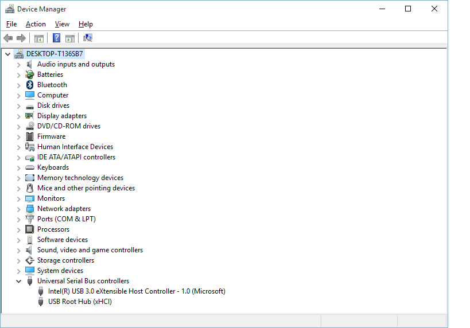The width and height of the screenshot is (470, 328).
Task: Collapse the DESKTOP-T136SB7 root node
Action: (x=8, y=54)
